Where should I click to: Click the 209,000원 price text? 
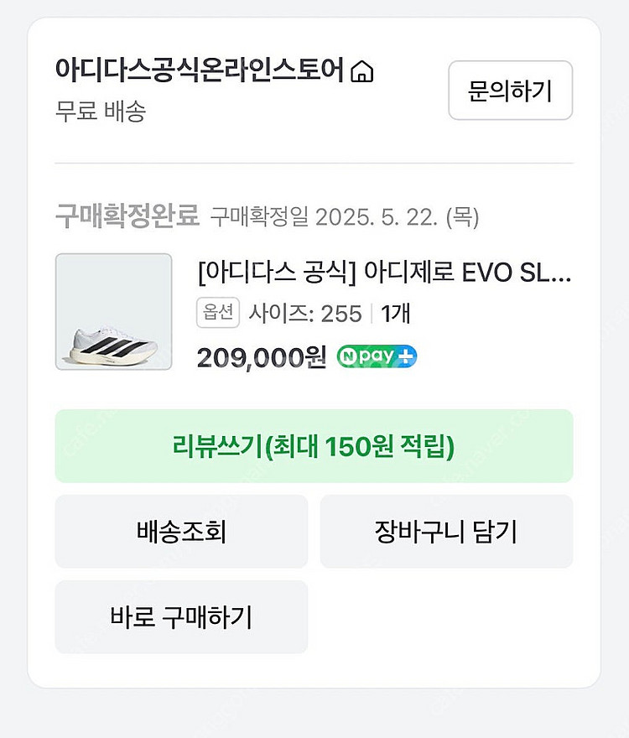[261, 358]
